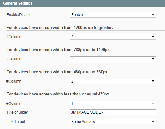This screenshot has width=165, height=129.
Task: Open #Column dropdown showing value 1
Action: (113, 103)
